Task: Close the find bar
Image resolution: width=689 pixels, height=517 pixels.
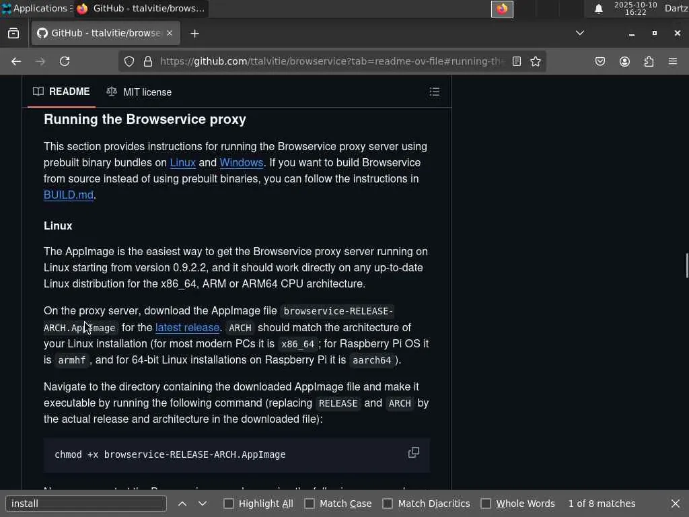Action: (x=676, y=504)
